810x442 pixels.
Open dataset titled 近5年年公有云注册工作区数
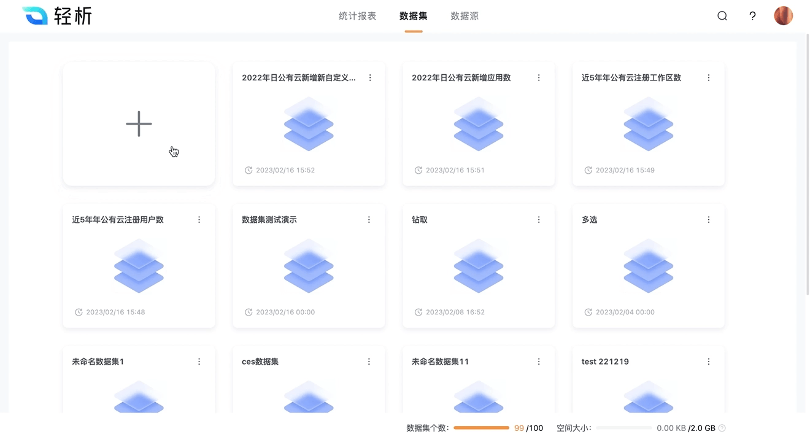tap(631, 78)
